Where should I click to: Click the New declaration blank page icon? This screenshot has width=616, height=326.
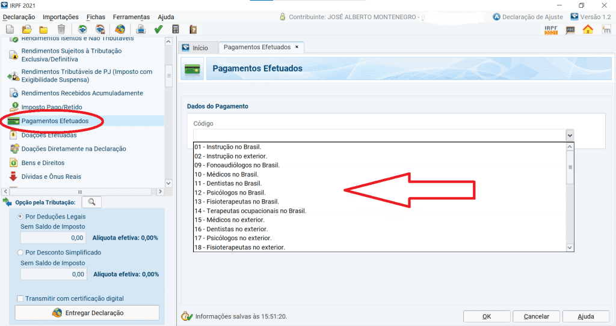coord(10,29)
